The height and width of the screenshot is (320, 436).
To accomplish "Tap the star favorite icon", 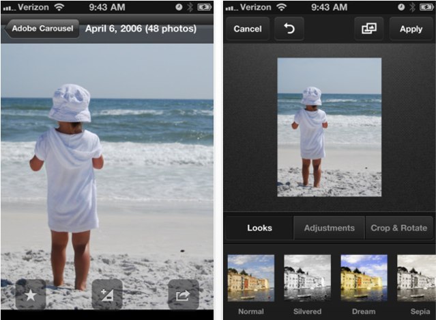I will [31, 294].
